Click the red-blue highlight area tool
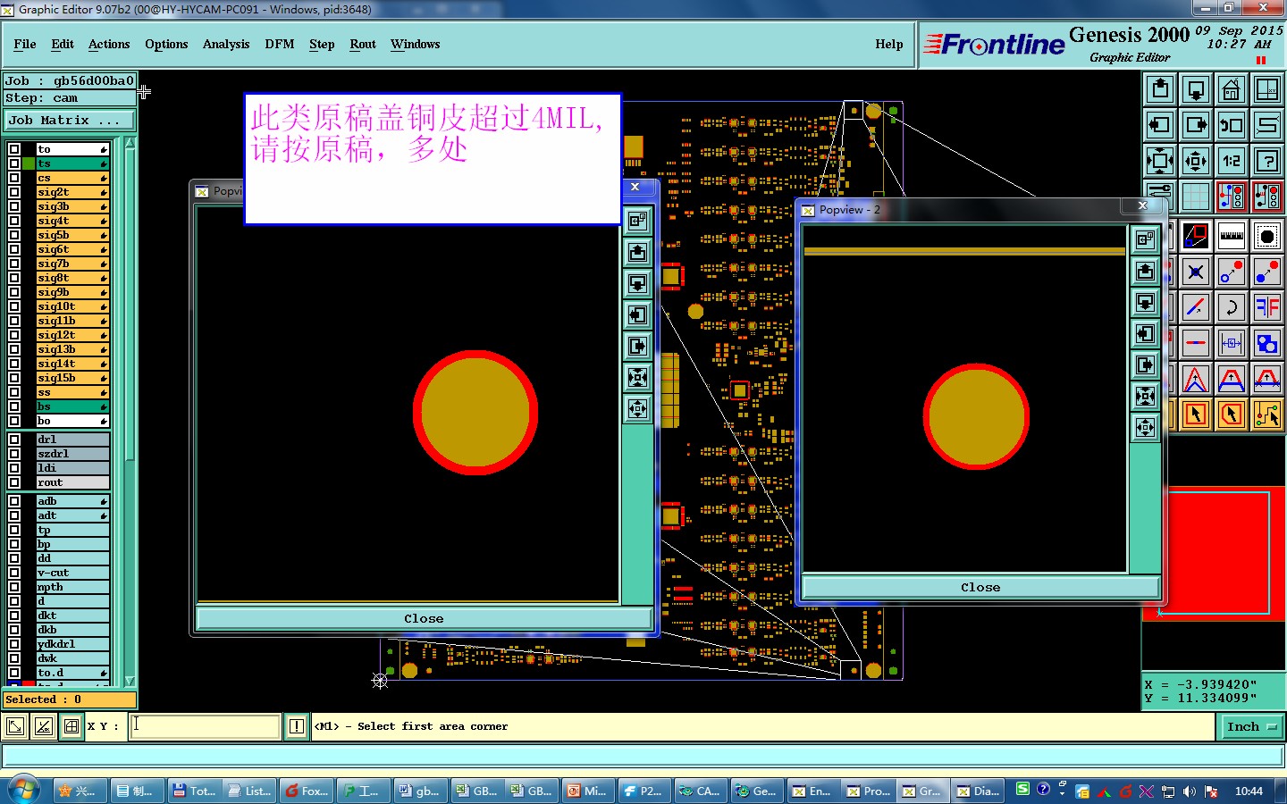This screenshot has height=804, width=1287. [1196, 236]
